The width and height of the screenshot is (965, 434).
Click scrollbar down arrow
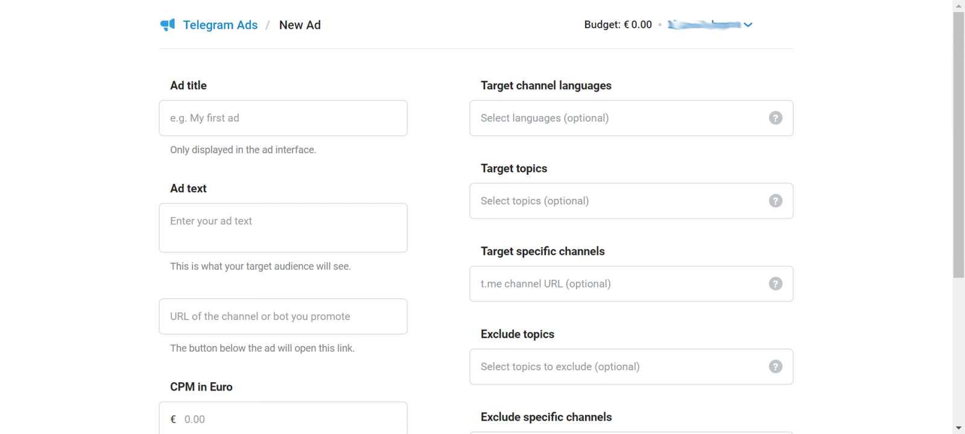958,428
